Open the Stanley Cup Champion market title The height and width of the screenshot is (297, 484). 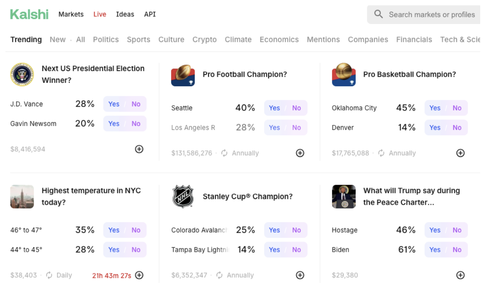pos(247,197)
